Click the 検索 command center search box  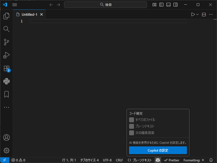106,5
